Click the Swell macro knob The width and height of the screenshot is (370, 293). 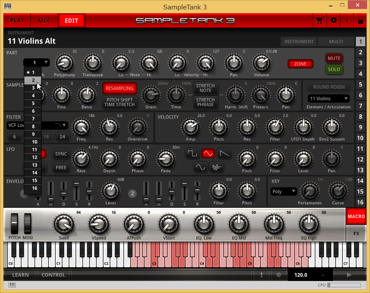tap(64, 224)
